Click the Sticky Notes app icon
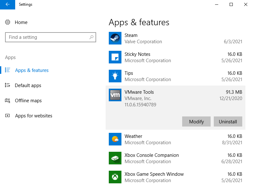The width and height of the screenshot is (253, 189). click(115, 57)
